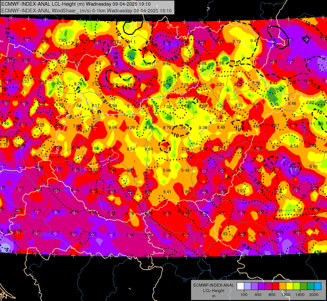Click the WindShear 0-1km title line in the header

tap(86, 11)
